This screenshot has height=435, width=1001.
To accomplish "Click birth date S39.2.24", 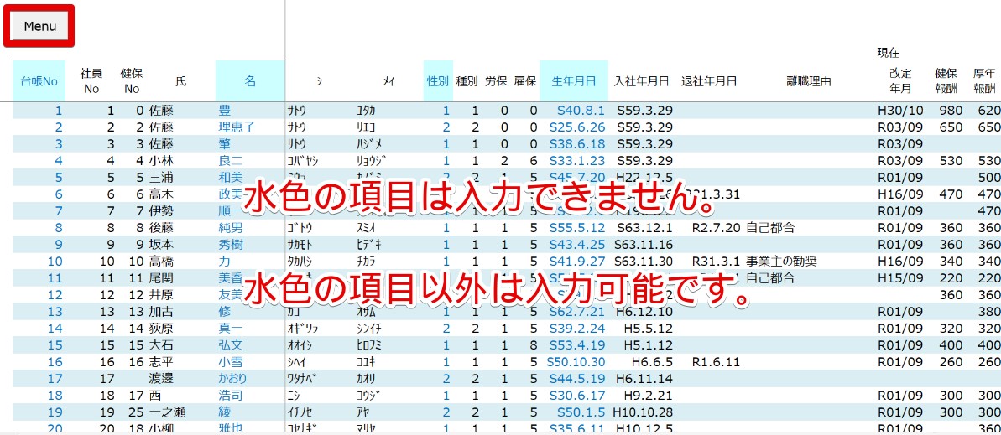I will [x=577, y=328].
